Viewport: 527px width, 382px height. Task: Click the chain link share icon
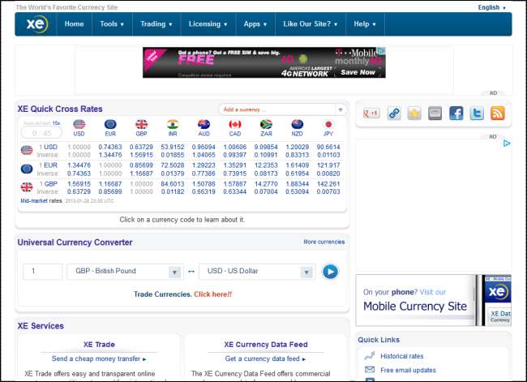[394, 114]
